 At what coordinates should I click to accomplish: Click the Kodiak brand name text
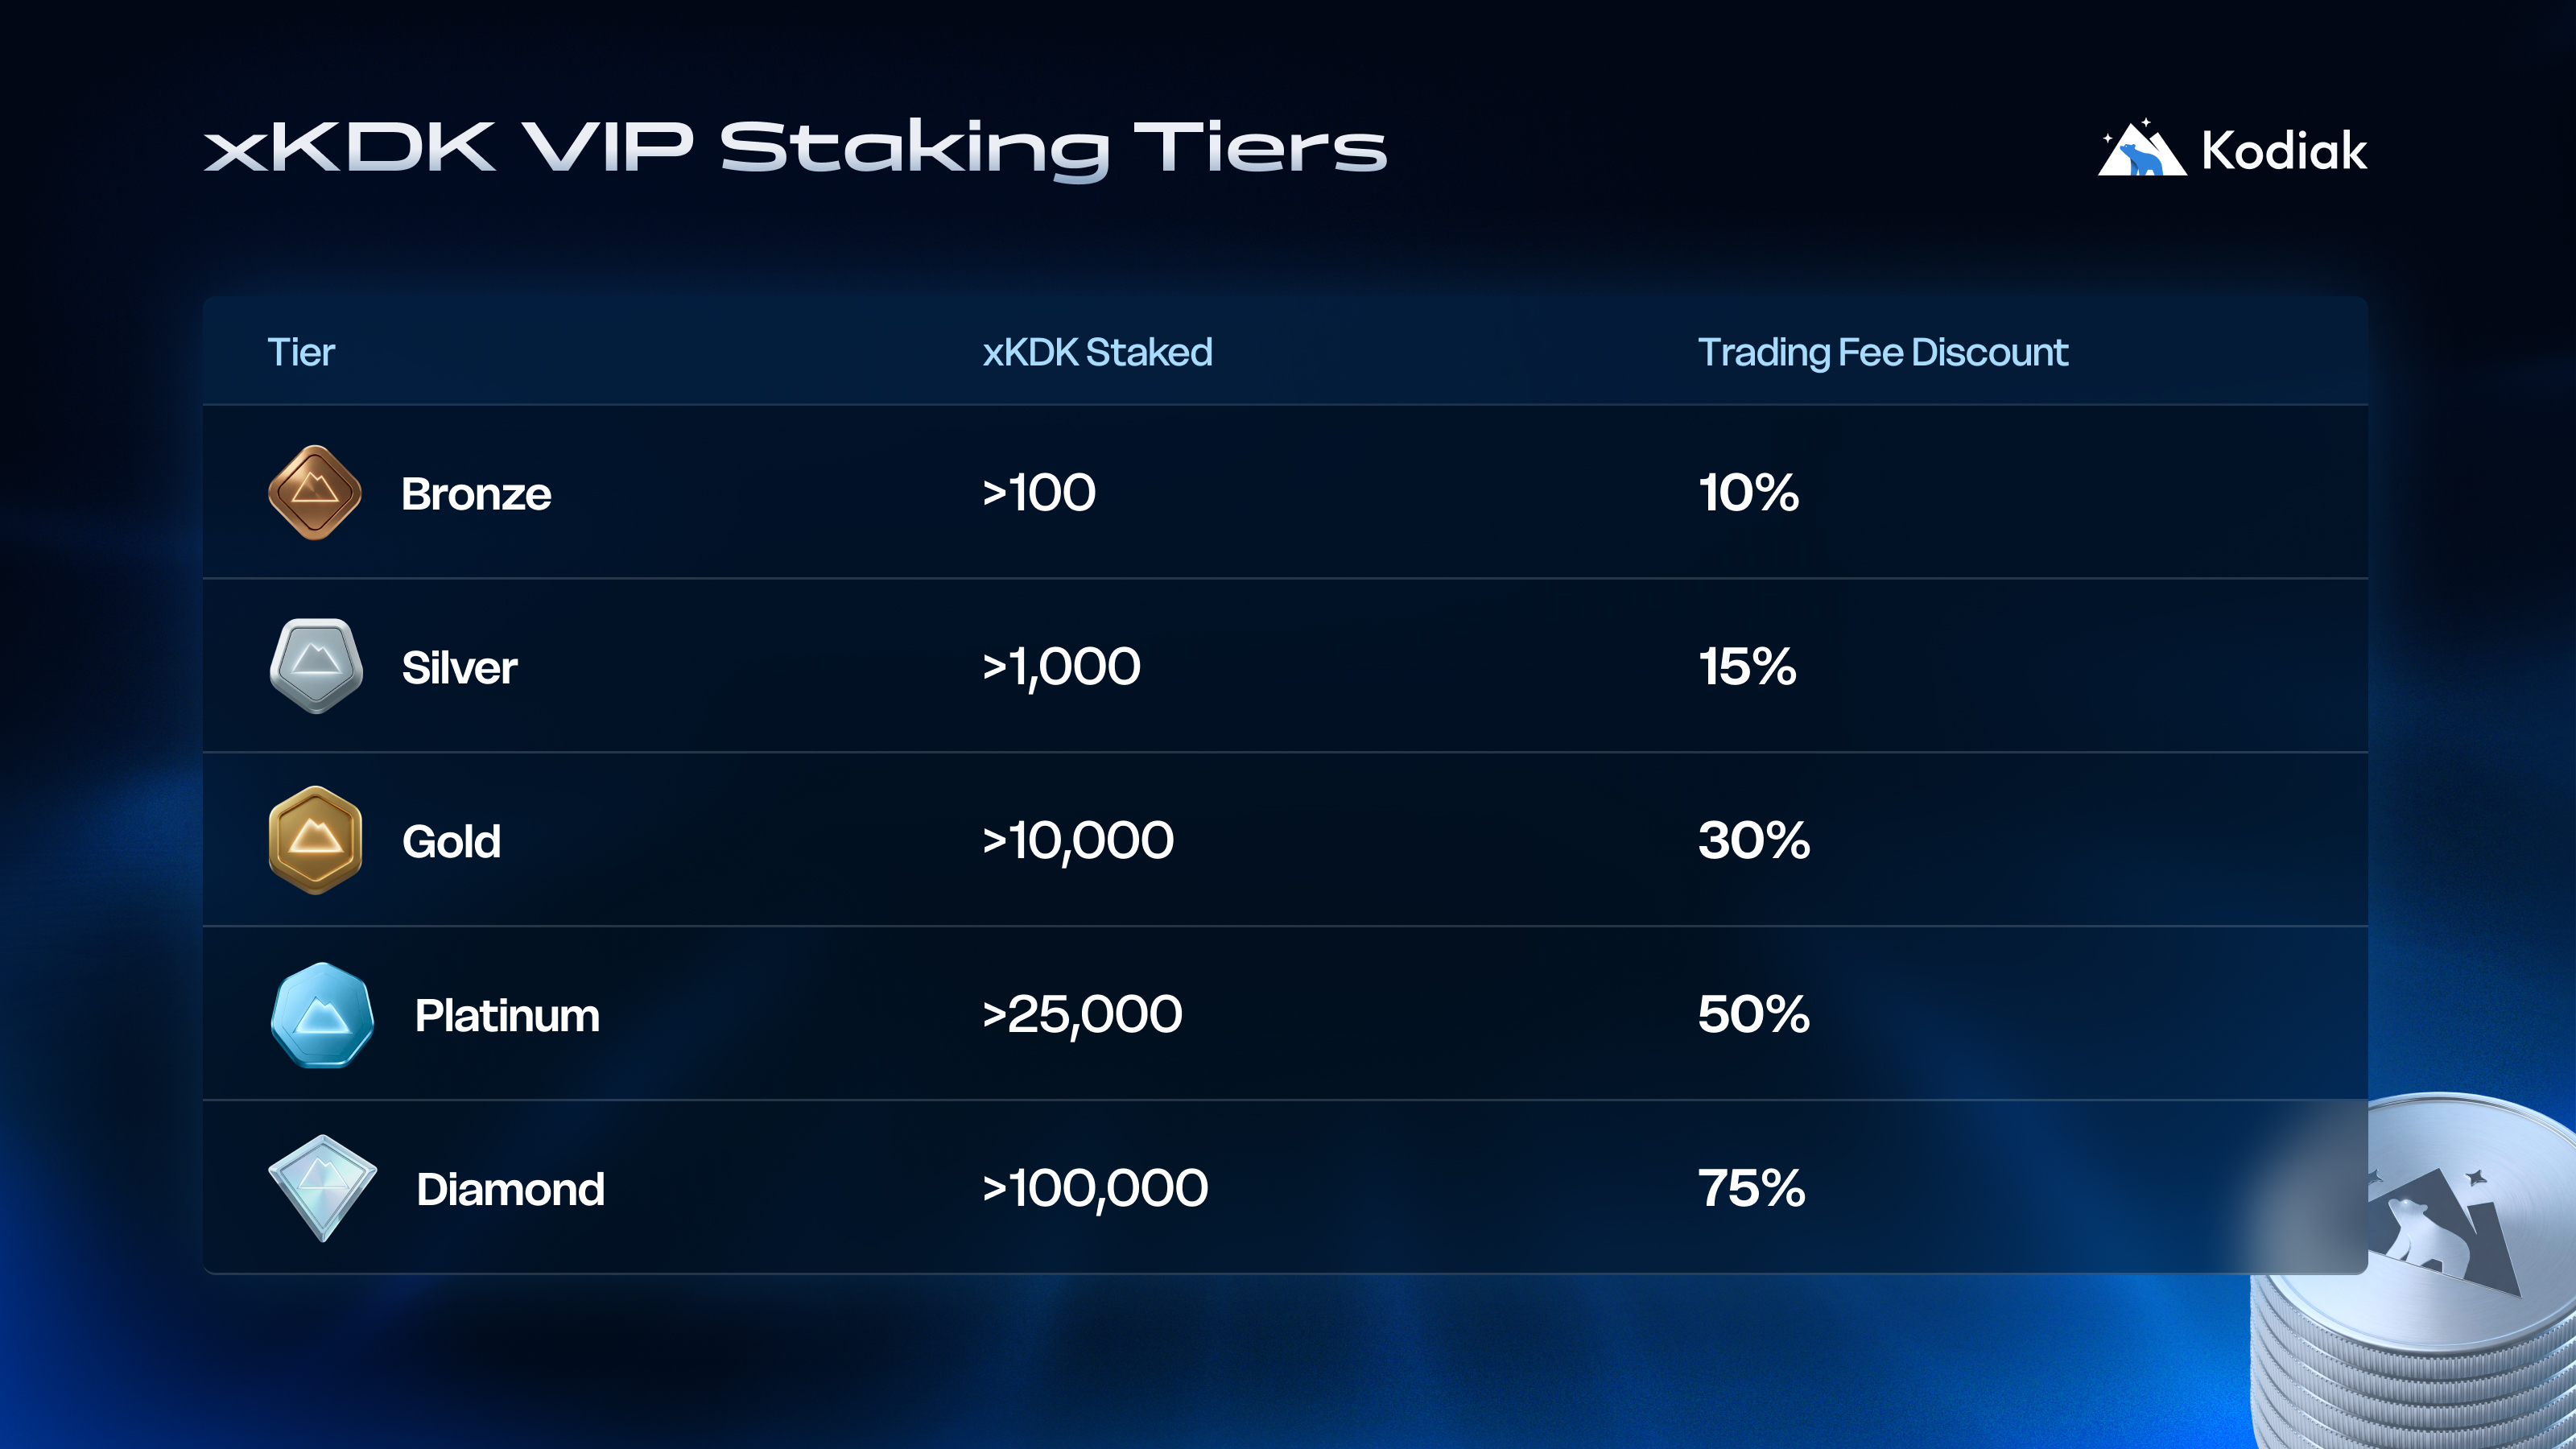click(x=2284, y=152)
